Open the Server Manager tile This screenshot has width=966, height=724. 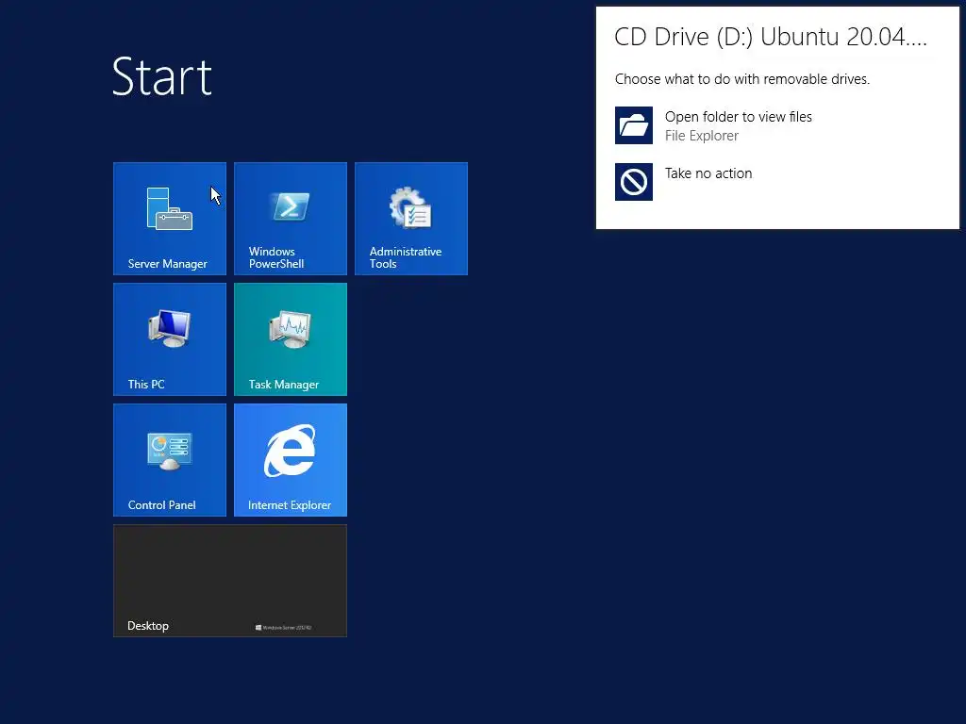(x=170, y=219)
